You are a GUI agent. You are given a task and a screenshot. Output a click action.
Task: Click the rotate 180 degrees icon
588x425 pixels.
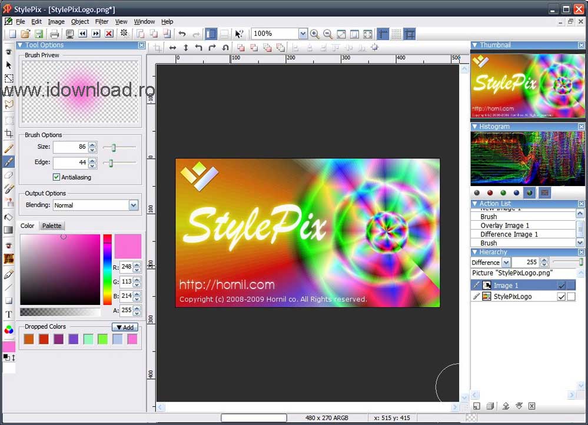(x=225, y=48)
